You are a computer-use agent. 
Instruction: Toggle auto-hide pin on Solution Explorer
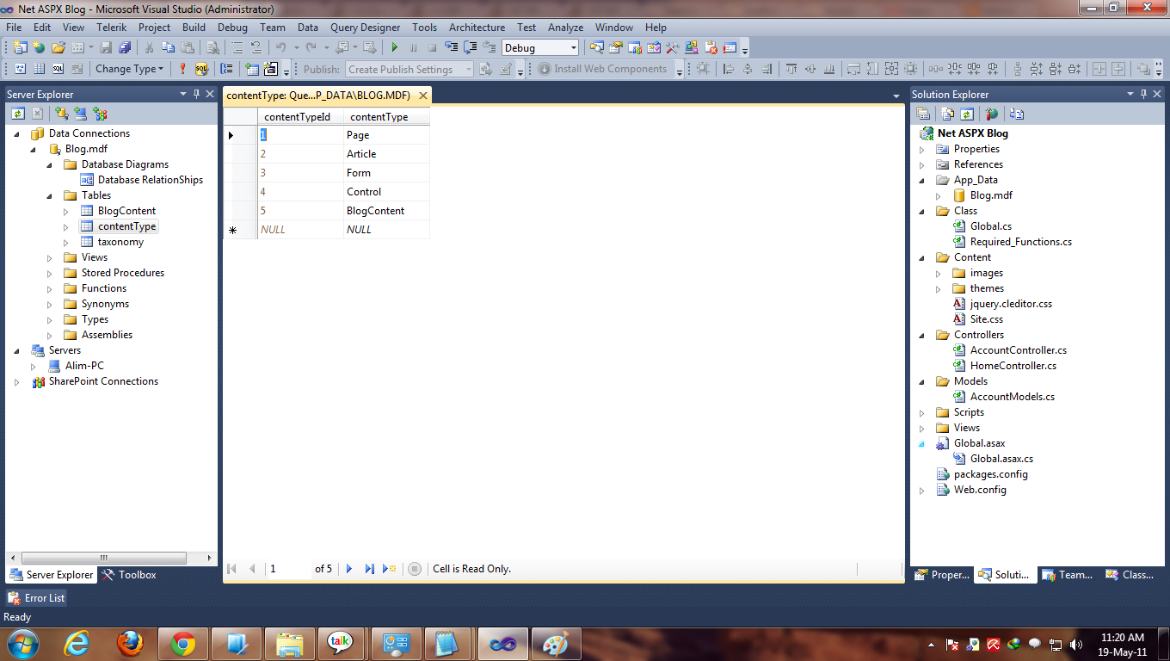(1142, 93)
